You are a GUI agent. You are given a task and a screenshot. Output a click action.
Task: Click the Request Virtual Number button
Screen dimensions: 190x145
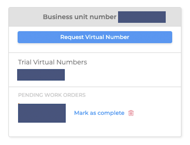coord(95,37)
